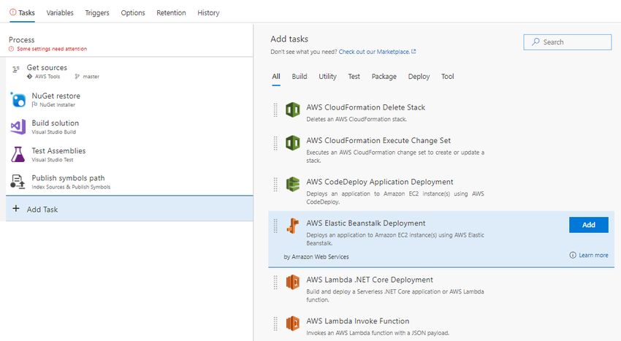The height and width of the screenshot is (341, 621).
Task: Click the info icon next to Learn more
Action: [573, 255]
